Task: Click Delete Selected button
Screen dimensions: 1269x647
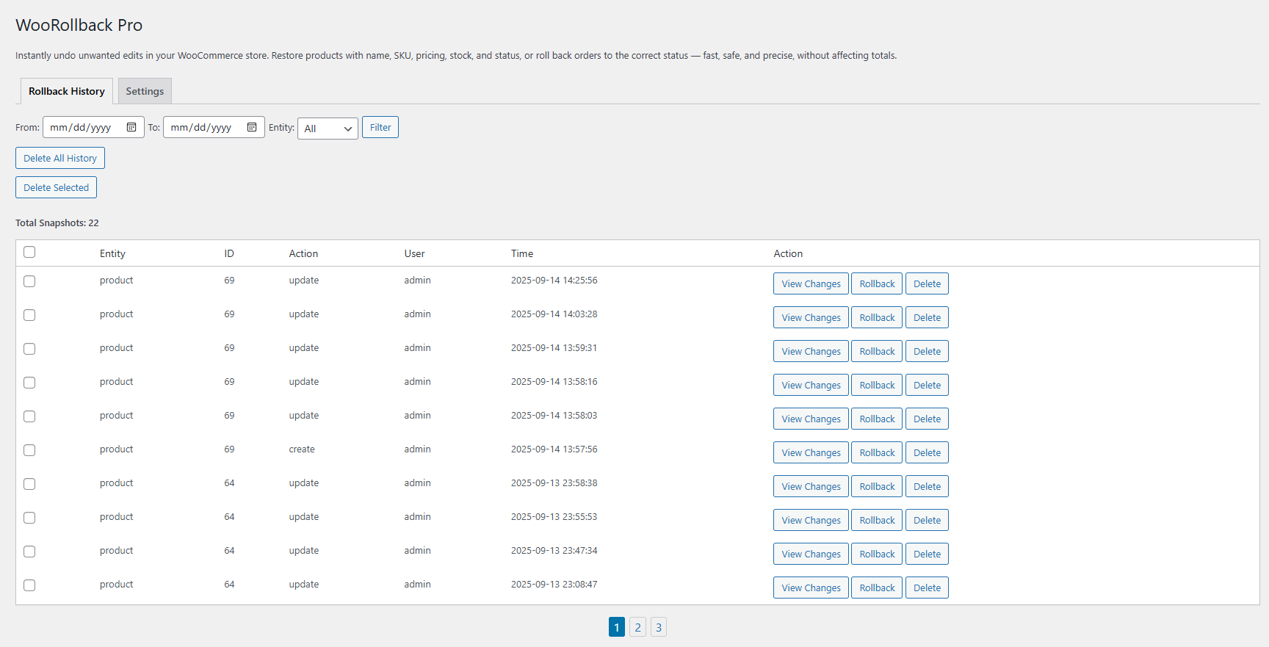Action: point(56,187)
